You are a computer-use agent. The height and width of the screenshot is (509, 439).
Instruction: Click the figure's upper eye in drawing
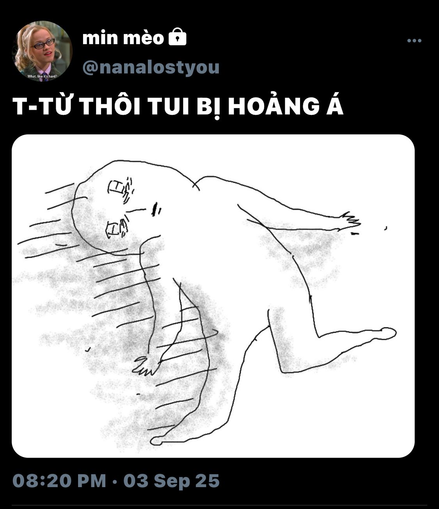121,189
